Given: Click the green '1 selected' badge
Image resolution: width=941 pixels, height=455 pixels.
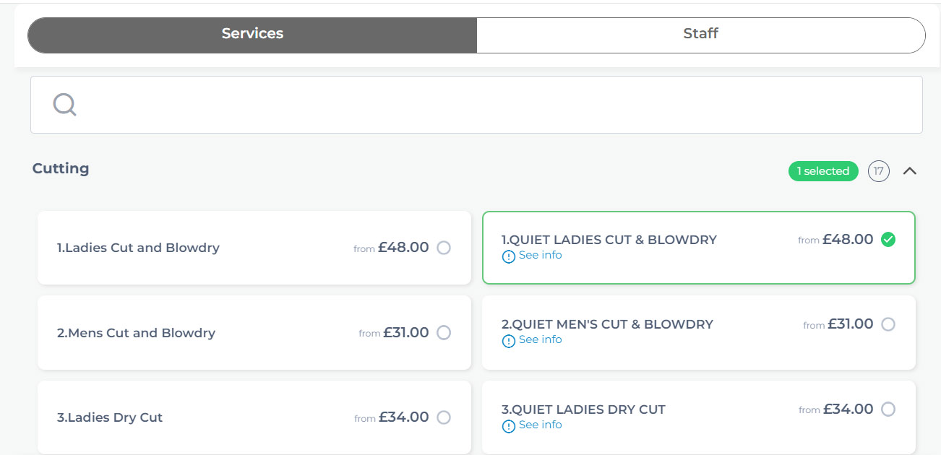Looking at the screenshot, I should coord(822,171).
